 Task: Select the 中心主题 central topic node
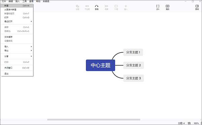click(100, 65)
